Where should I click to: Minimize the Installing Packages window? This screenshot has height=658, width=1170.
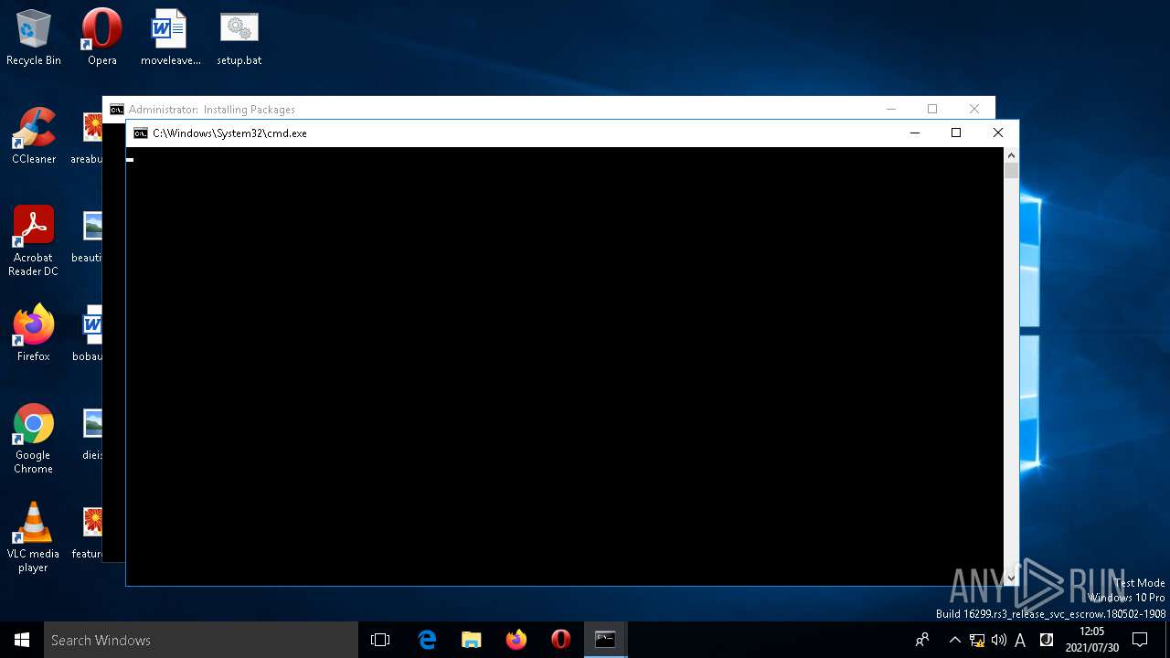891,109
